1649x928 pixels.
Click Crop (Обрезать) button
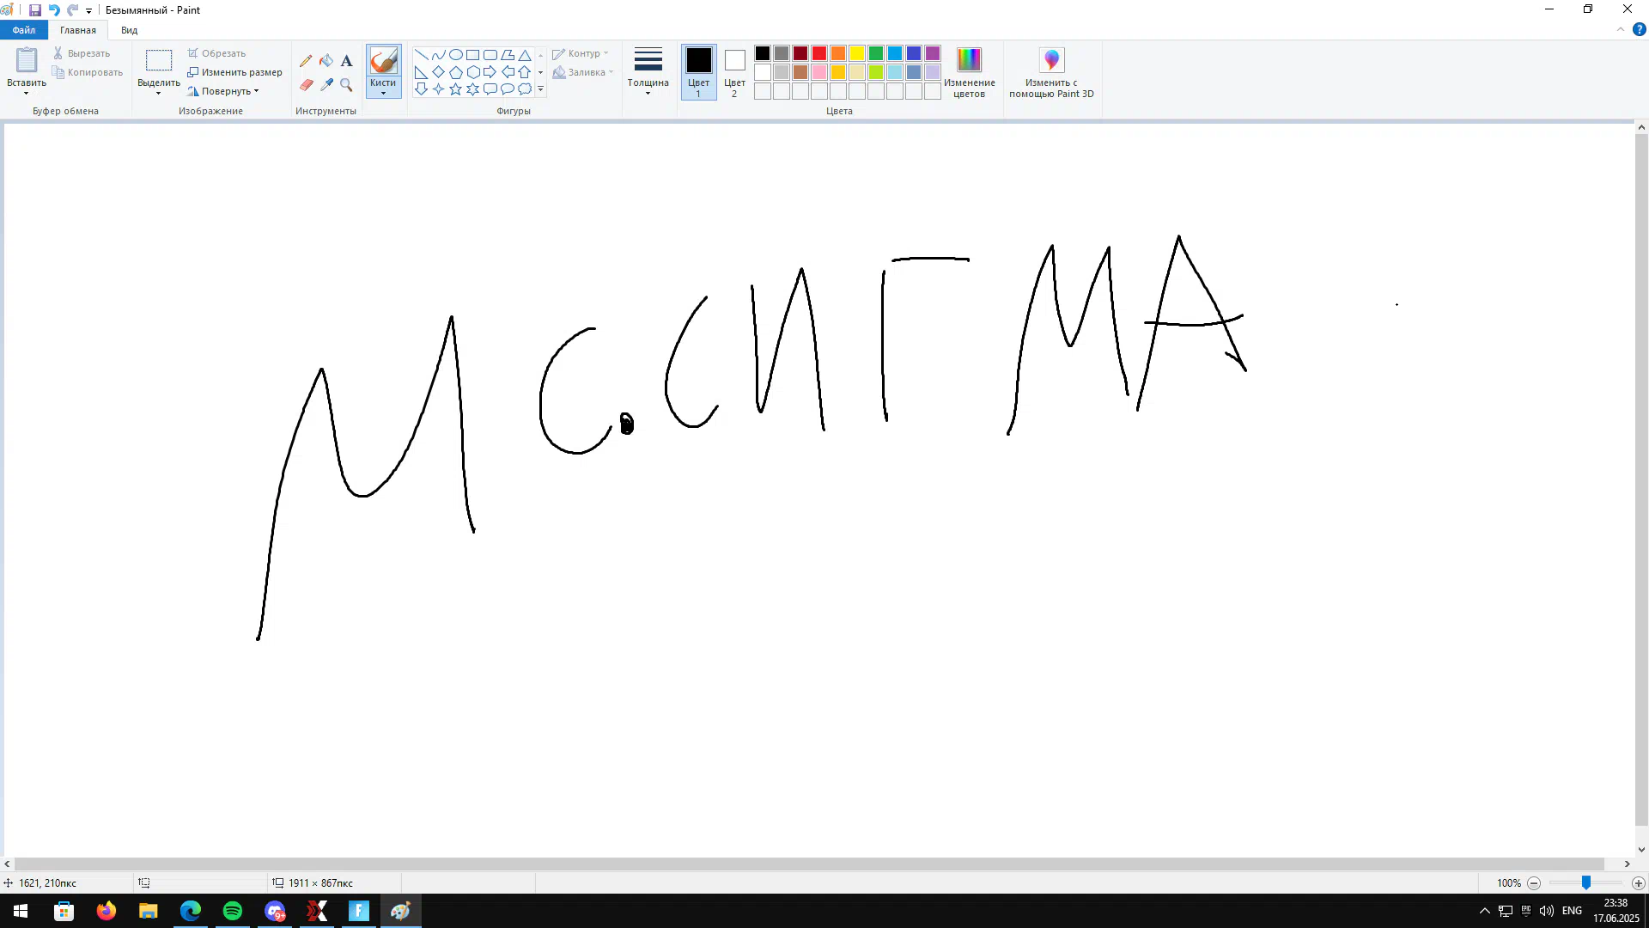217,53
